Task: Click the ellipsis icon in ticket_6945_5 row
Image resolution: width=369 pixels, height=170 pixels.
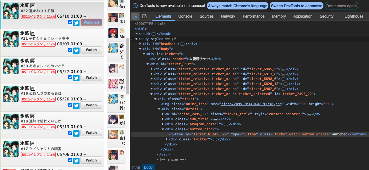Action: (283, 69)
